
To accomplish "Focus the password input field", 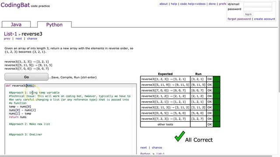I will tap(258, 9).
